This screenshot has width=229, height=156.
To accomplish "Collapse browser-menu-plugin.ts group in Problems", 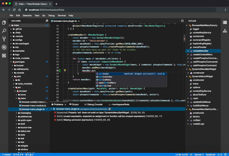I will (51, 109).
